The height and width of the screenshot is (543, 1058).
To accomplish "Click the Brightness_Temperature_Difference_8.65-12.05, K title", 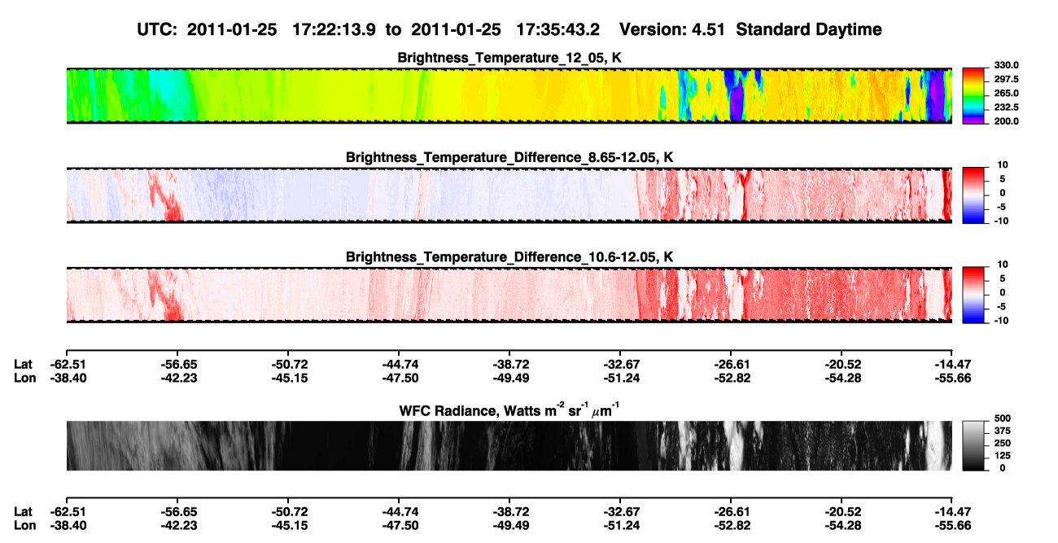I will pos(509,157).
